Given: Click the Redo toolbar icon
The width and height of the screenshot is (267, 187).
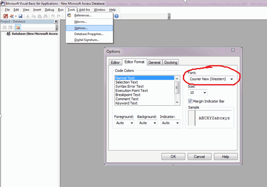Looking at the screenshot, I should point(59,16).
